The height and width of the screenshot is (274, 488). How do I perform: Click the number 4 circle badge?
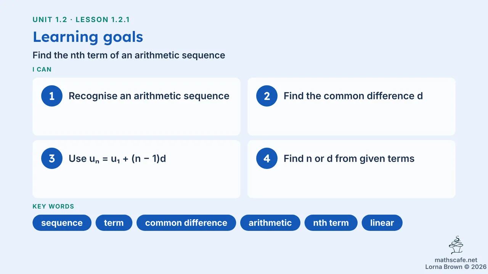point(267,158)
